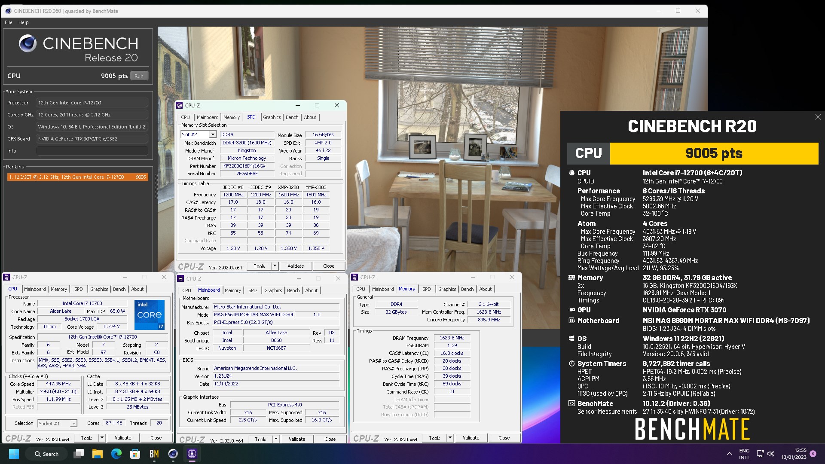Open Mainboard tab in CPU window
This screenshot has width=825, height=464.
point(35,289)
